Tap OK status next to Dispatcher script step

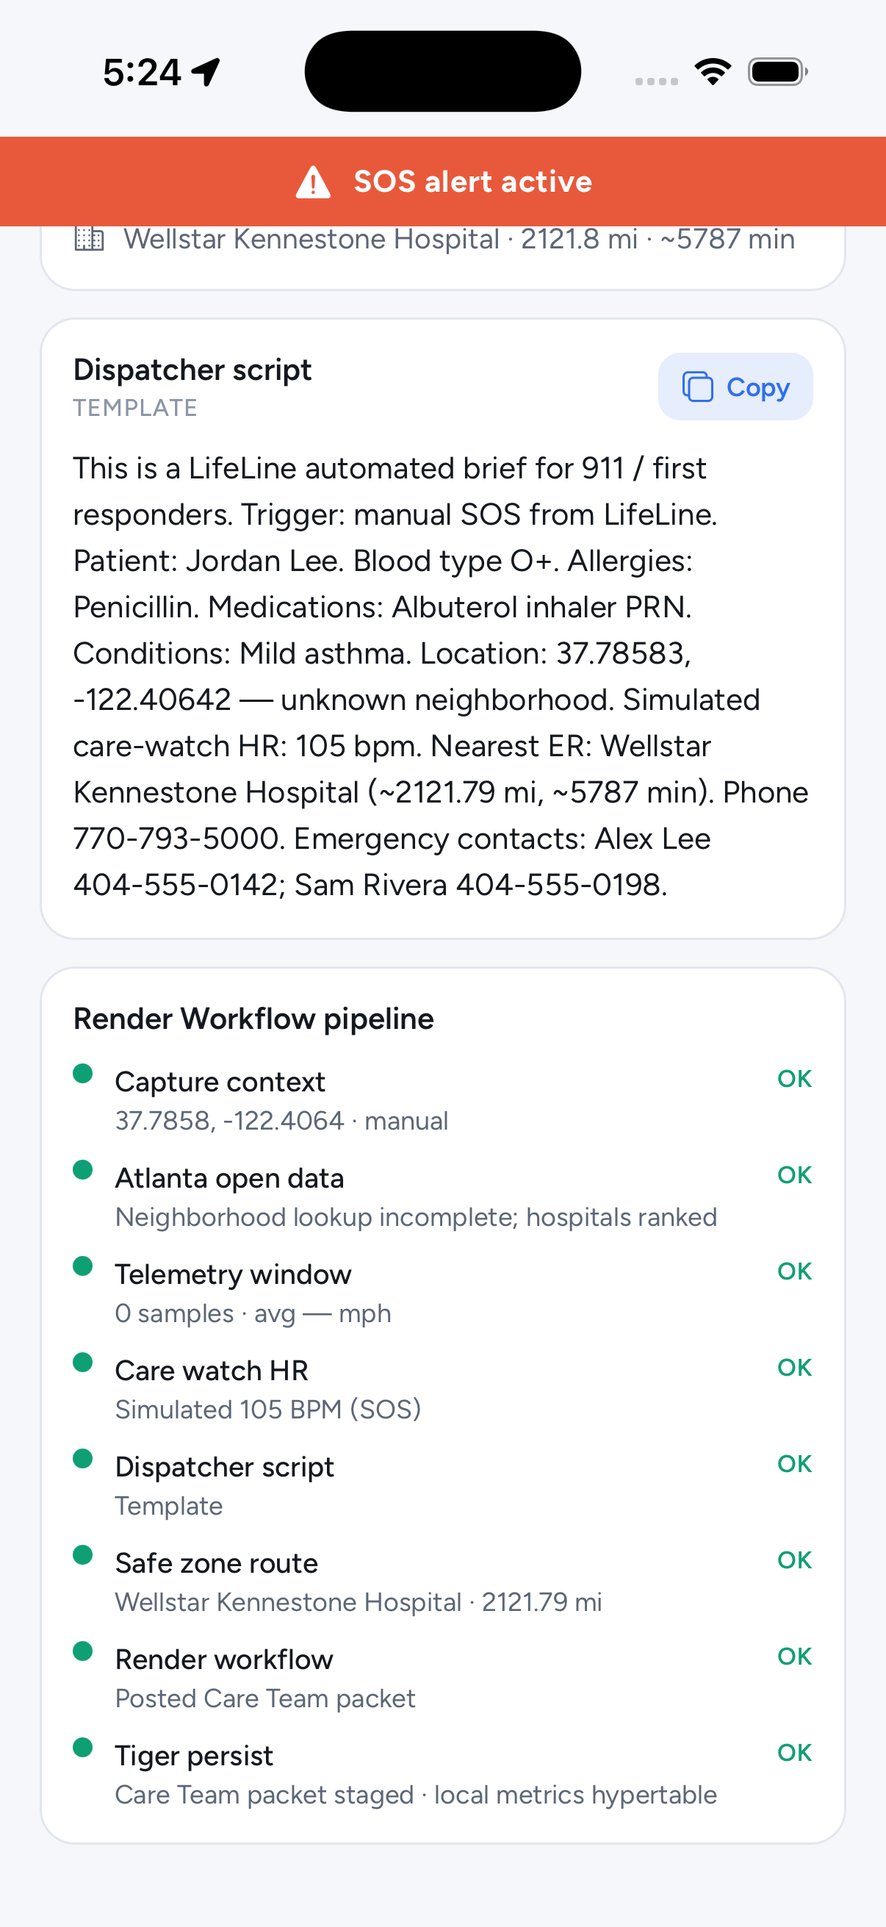794,1464
